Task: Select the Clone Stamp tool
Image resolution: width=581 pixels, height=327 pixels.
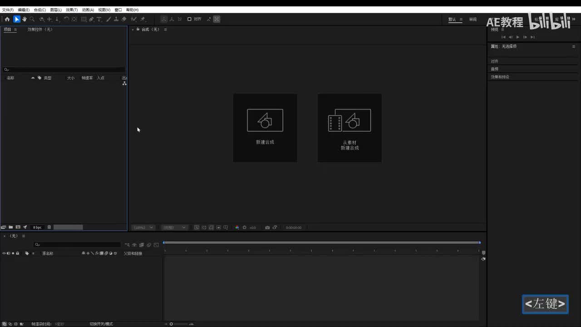Action: [116, 19]
